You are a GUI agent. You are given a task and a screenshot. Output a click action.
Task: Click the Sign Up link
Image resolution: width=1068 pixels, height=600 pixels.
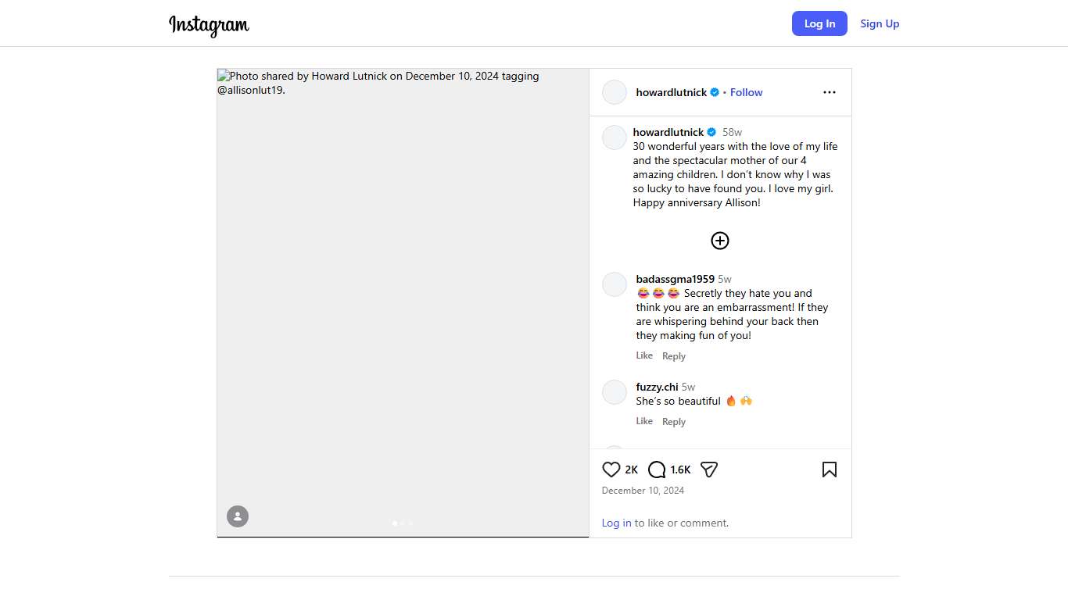[x=880, y=23]
